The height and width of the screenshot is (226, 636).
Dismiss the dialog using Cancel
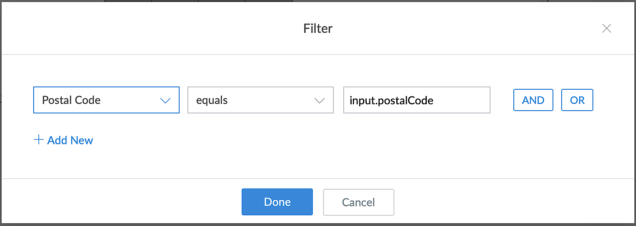pos(358,202)
